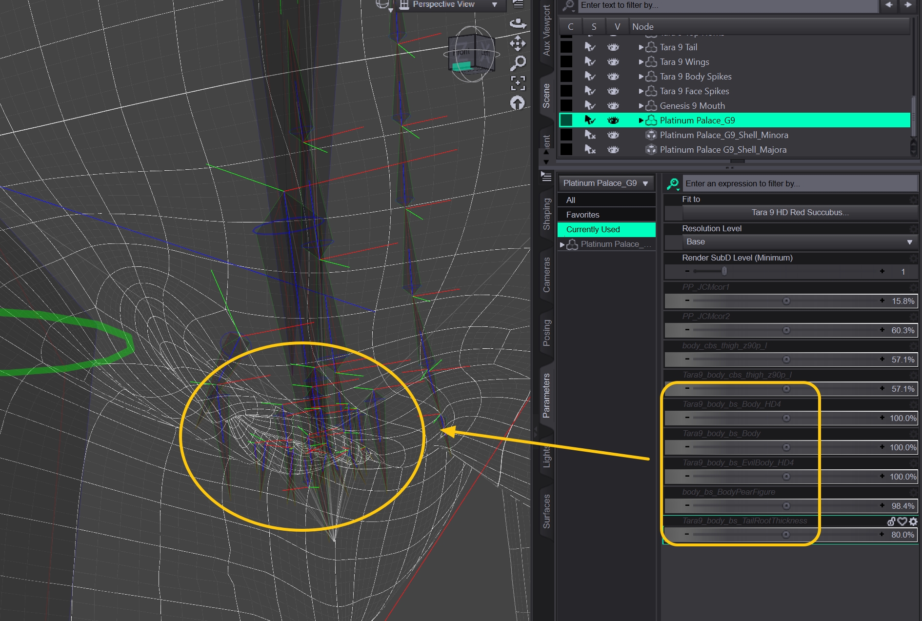922x621 pixels.
Task: Click the figure icon for Tara 9 Body Spikes
Action: coord(651,77)
